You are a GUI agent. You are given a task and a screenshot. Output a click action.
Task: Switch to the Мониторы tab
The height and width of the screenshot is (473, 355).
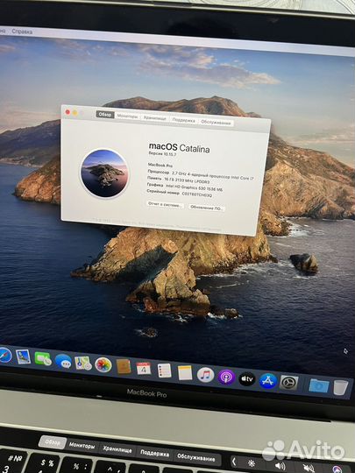(x=127, y=116)
